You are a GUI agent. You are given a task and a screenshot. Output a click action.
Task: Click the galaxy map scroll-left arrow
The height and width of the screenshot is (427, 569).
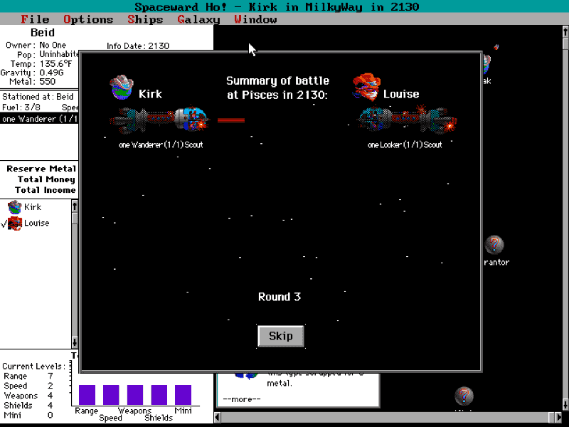click(218, 417)
